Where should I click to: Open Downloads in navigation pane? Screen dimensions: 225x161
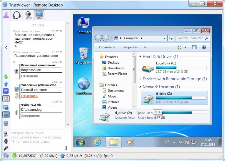[x=113, y=68]
